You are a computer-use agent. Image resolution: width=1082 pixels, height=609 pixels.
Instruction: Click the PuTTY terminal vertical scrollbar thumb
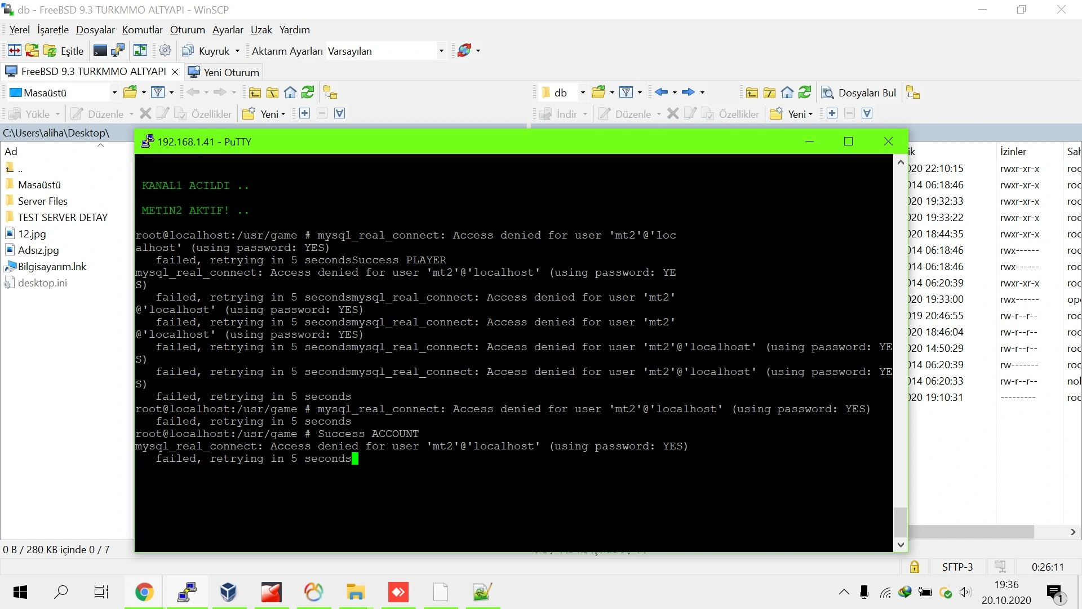tap(901, 522)
